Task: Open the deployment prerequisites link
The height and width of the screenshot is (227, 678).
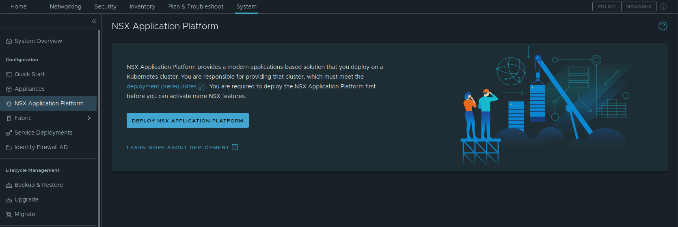Action: click(x=162, y=86)
